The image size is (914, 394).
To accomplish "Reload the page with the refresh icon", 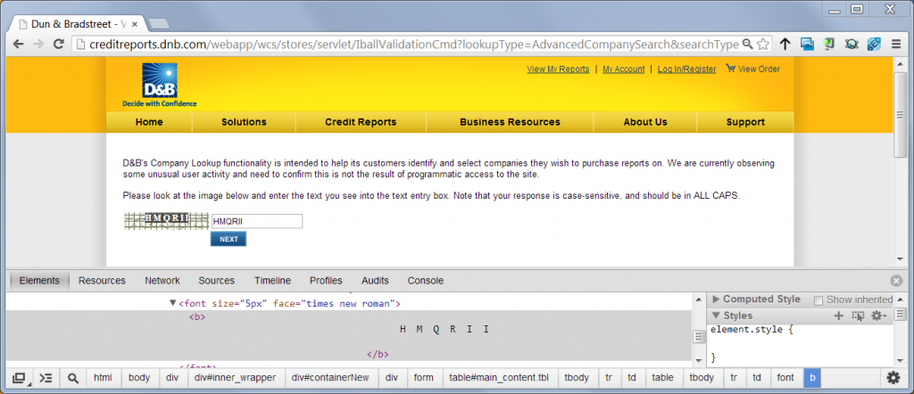I will pyautogui.click(x=58, y=45).
